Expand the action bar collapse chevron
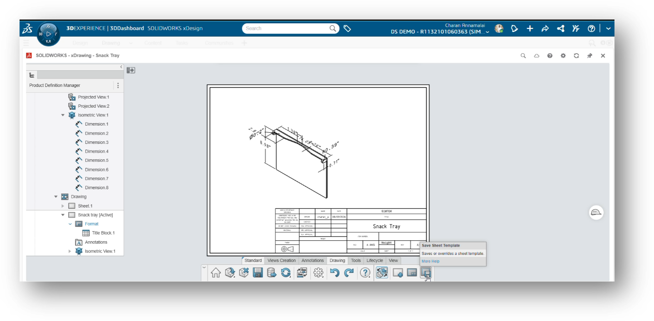 [204, 267]
